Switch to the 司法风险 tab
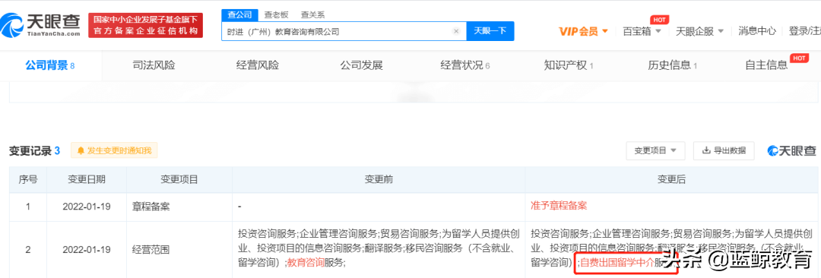The image size is (821, 278). pos(154,65)
